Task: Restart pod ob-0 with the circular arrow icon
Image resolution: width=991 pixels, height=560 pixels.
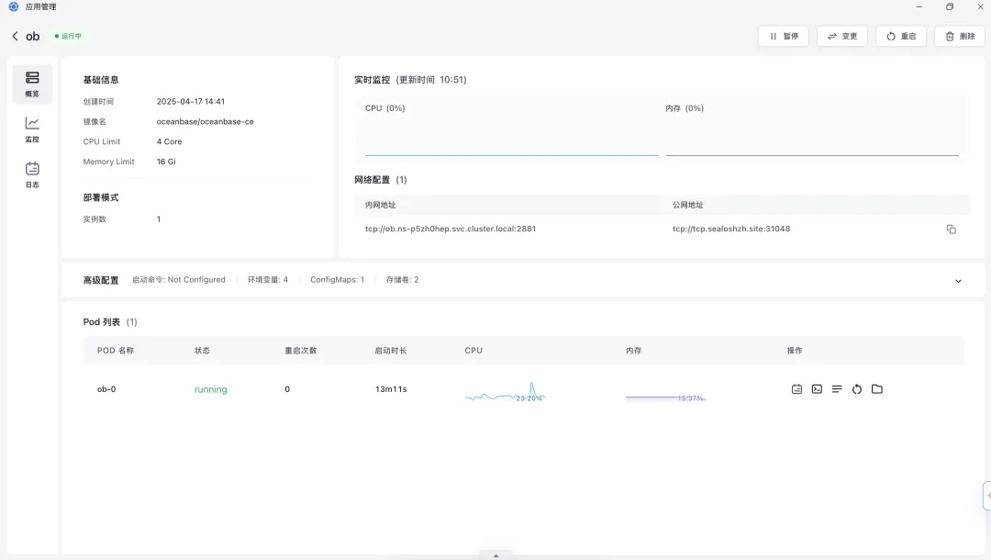Action: [857, 388]
